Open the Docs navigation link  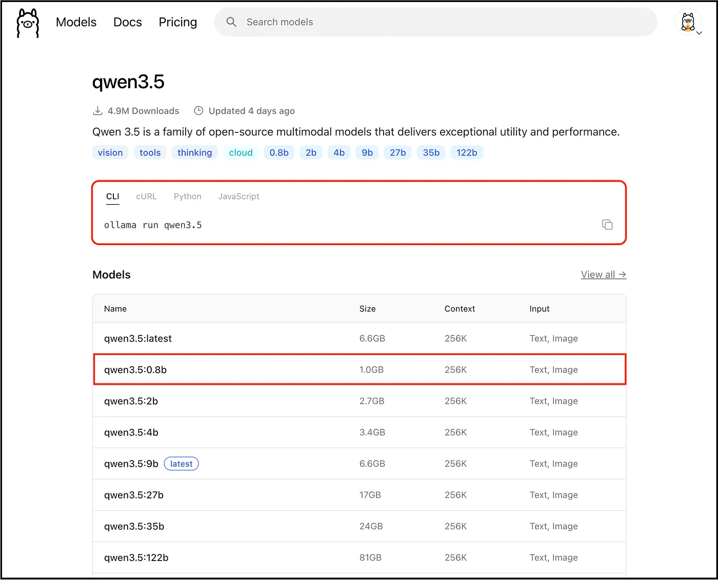click(x=128, y=22)
